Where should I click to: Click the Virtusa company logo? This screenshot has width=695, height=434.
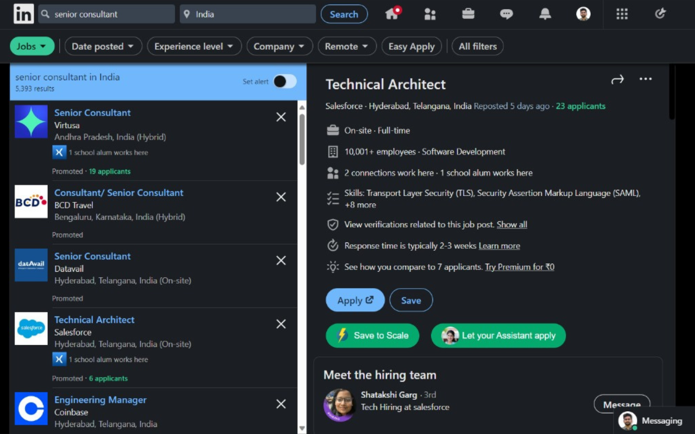click(x=31, y=122)
